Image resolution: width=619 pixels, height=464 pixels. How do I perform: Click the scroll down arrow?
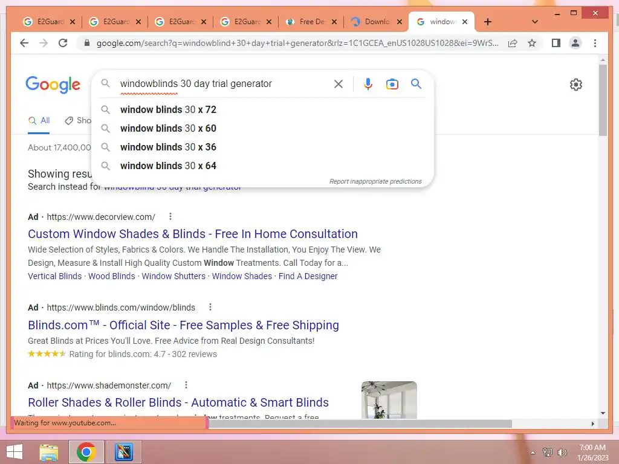tap(603, 413)
